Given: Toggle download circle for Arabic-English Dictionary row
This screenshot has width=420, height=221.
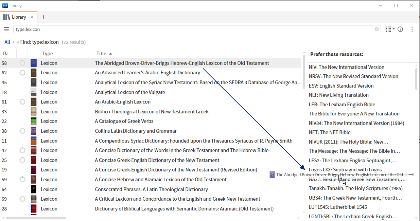Looking at the screenshot, I should (22, 73).
